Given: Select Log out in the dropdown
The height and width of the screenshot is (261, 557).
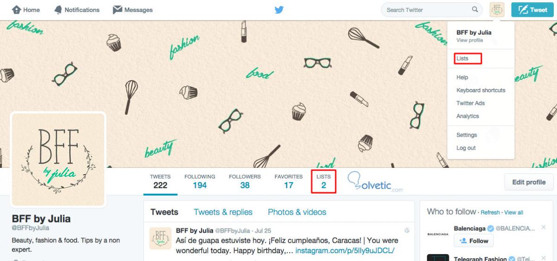Looking at the screenshot, I should click(x=466, y=148).
